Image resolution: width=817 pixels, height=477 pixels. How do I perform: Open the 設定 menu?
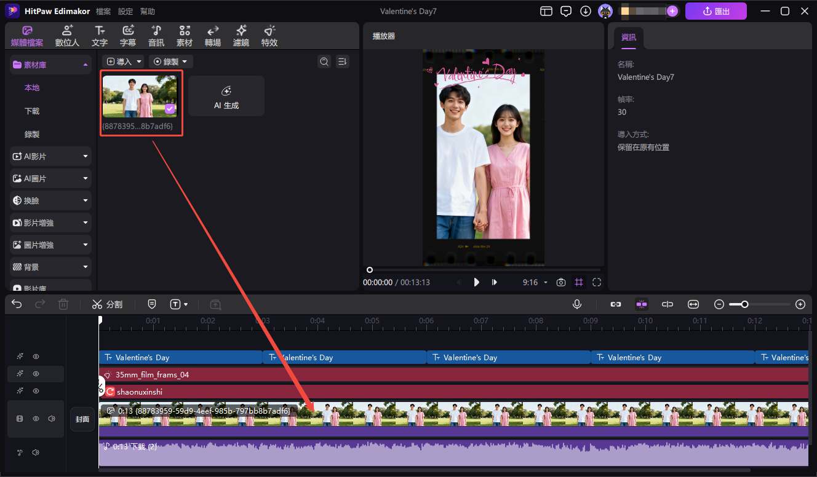125,12
